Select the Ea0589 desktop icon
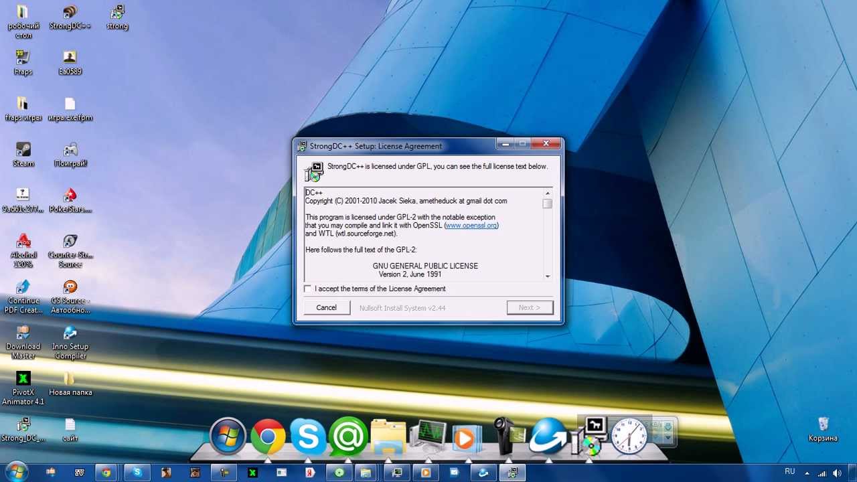This screenshot has height=482, width=857. [70, 63]
